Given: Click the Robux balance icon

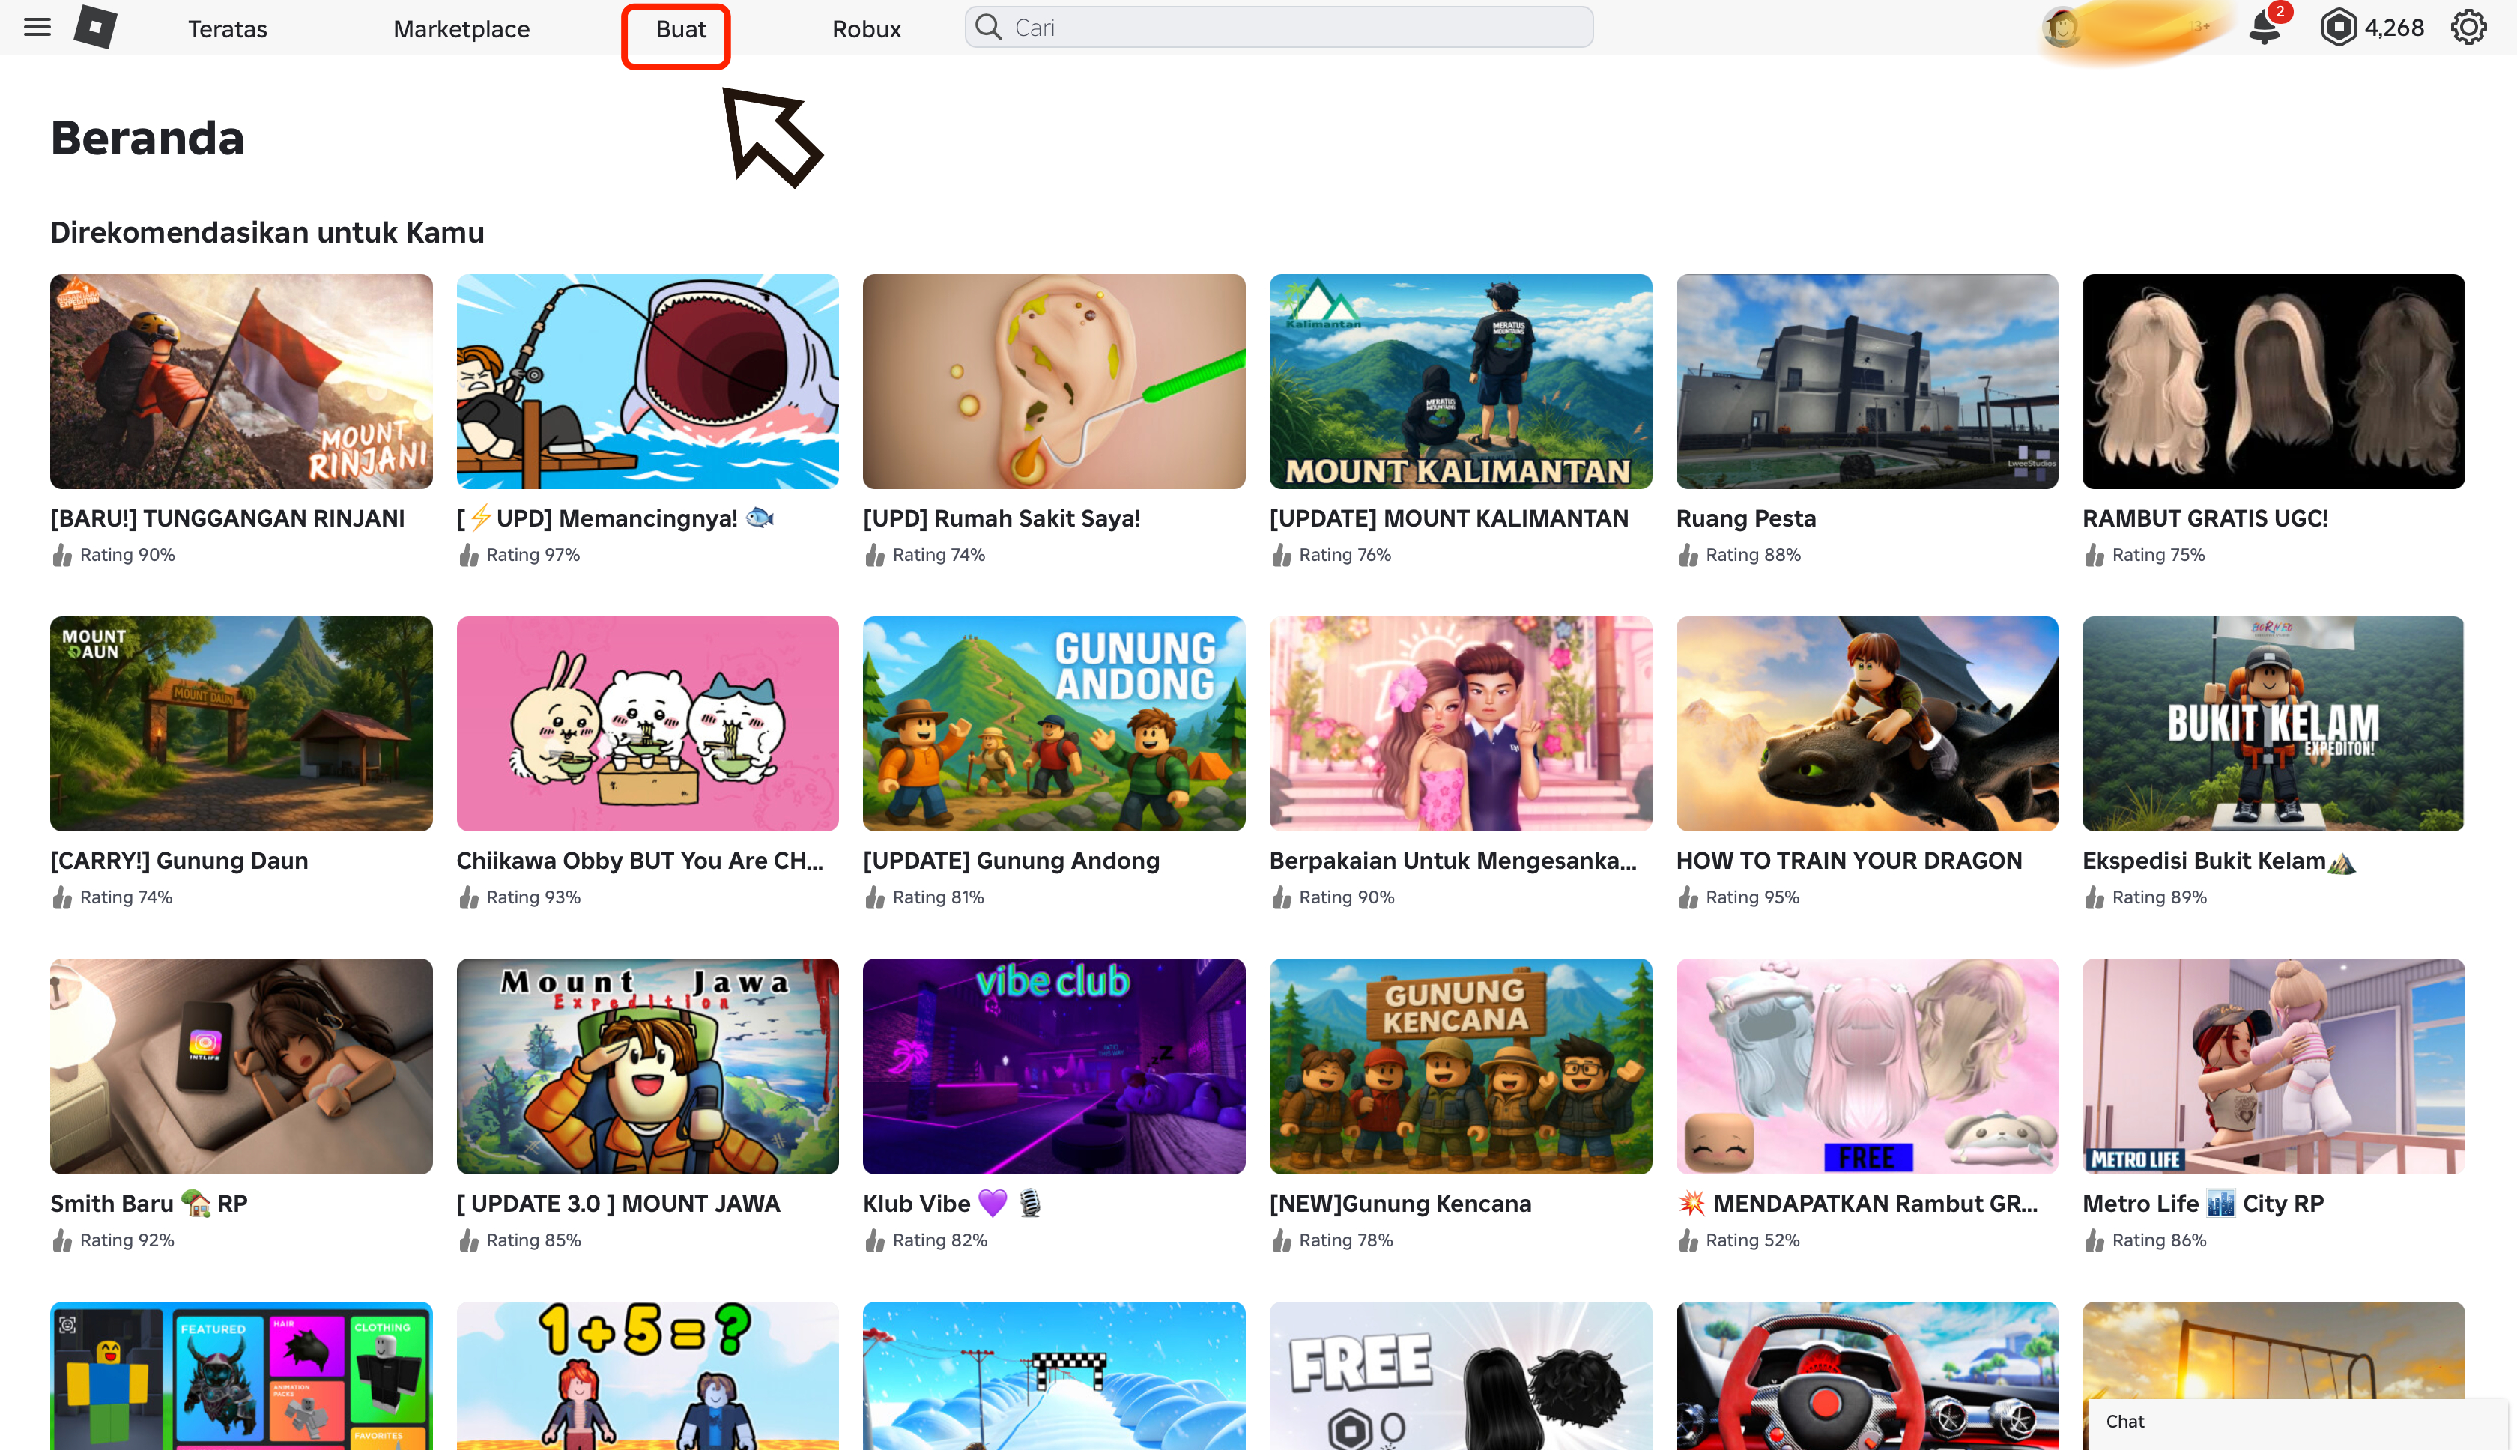Looking at the screenshot, I should pos(2338,27).
